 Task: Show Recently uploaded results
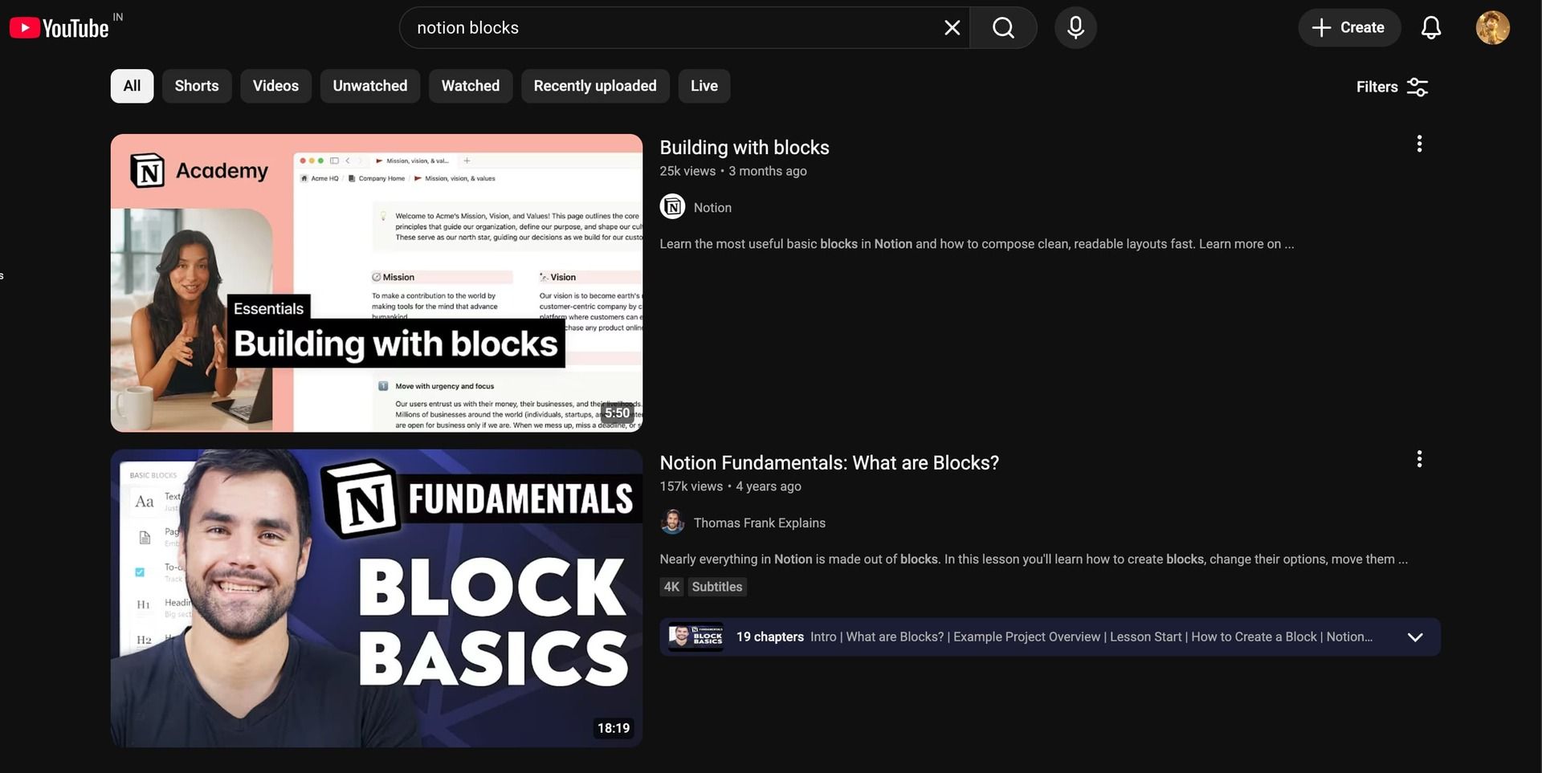pos(595,86)
